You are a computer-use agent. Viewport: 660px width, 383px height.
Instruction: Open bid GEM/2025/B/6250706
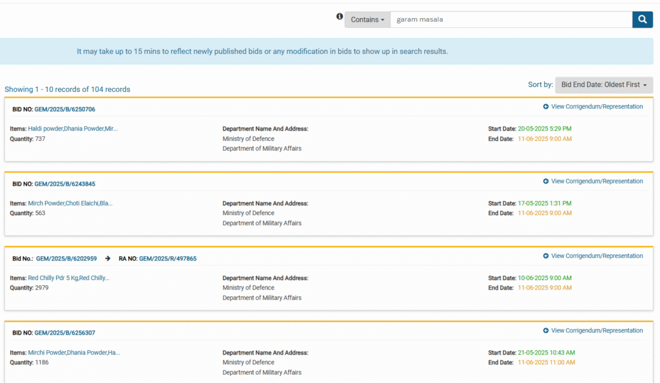click(65, 109)
